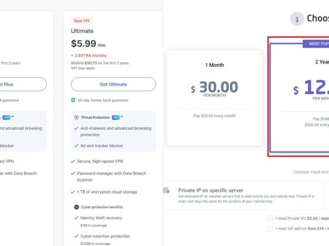329x246 pixels.
Task: Click the checkmark beside Identity theft recovery
Action: 76,218
